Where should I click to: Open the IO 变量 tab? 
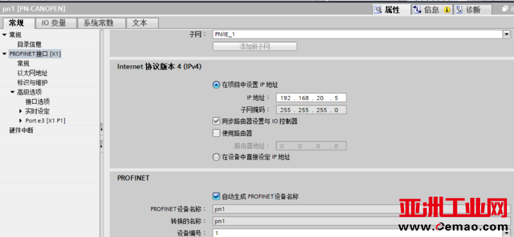coord(55,23)
